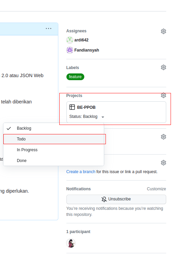This screenshot has height=259, width=177.
Task: Expand the Status: Backlog dropdown arrow
Action: tap(103, 117)
